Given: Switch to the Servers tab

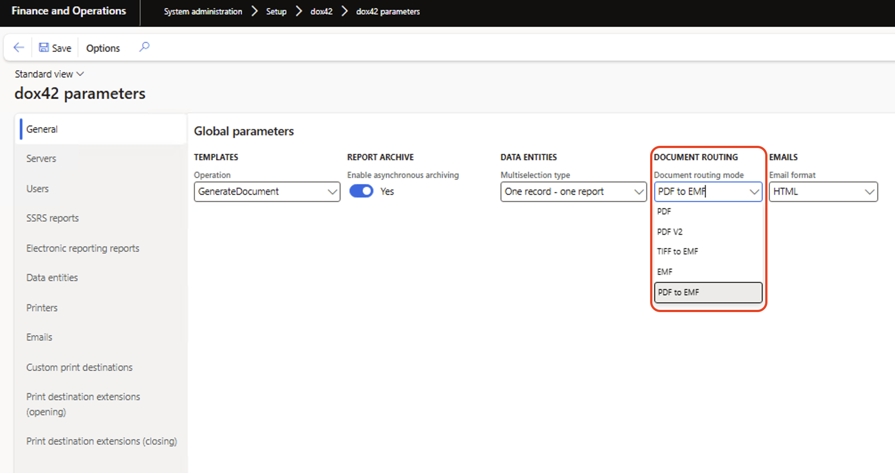Looking at the screenshot, I should [41, 158].
